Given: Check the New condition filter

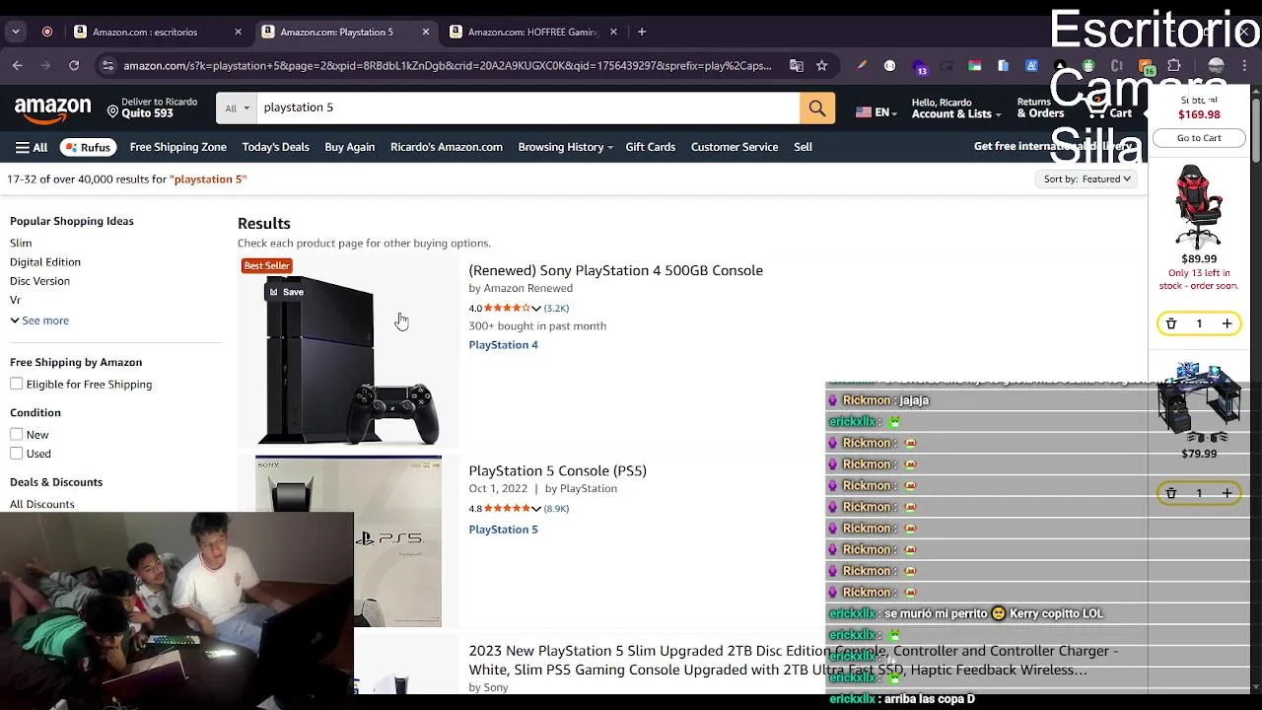Looking at the screenshot, I should click(17, 434).
